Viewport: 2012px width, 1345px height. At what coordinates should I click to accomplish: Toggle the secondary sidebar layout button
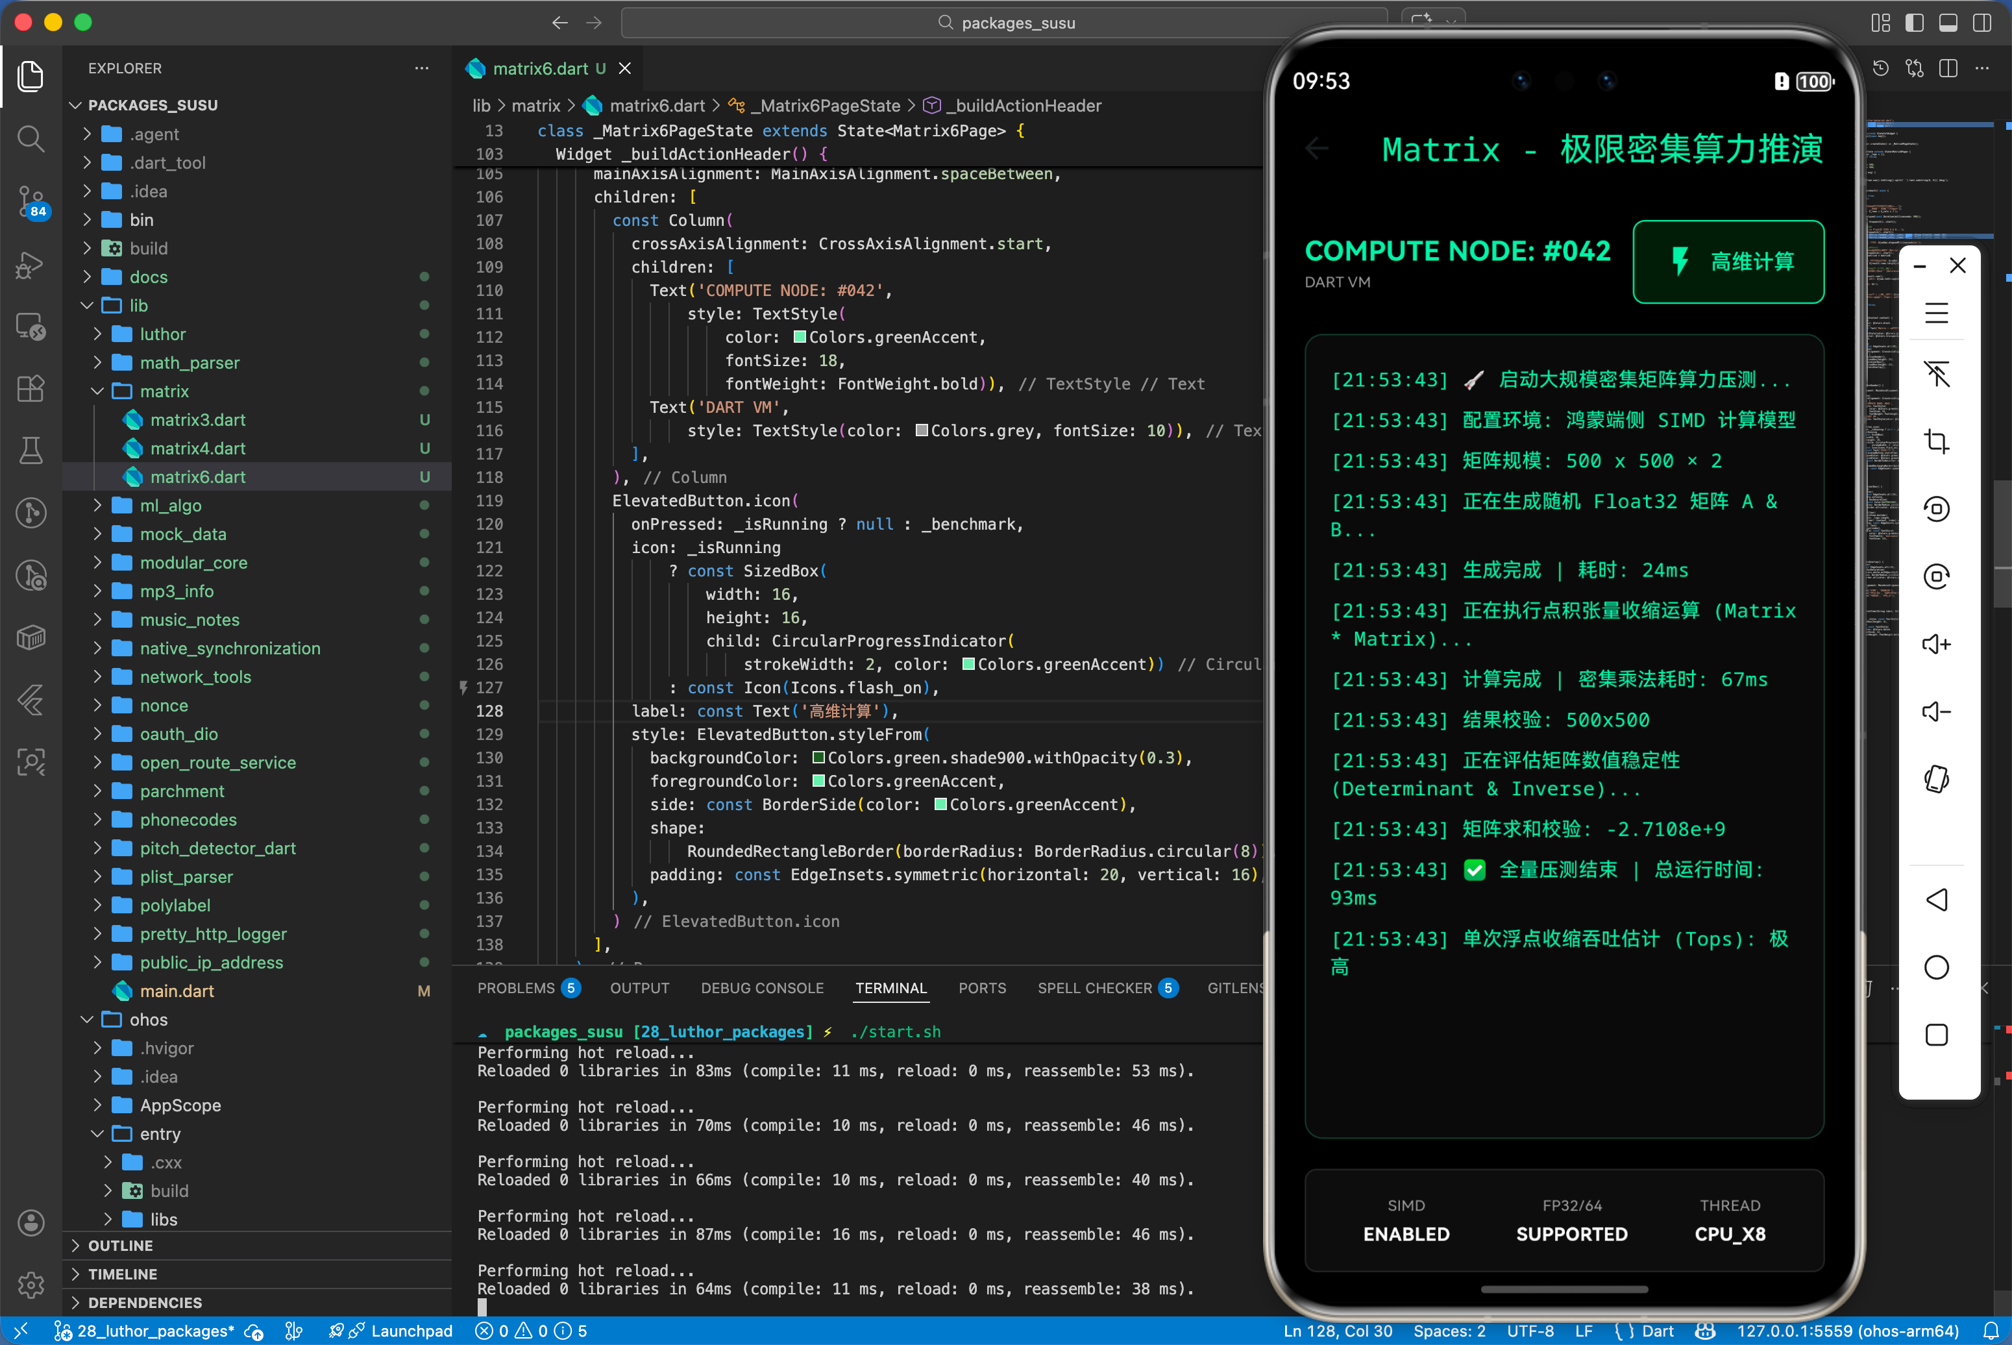[1981, 23]
